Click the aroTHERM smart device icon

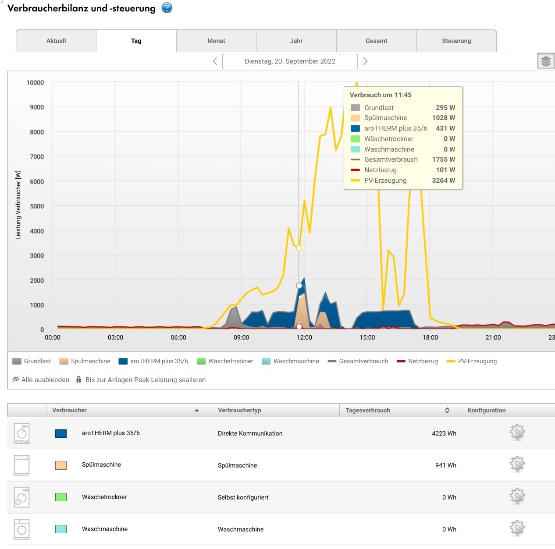click(22, 433)
